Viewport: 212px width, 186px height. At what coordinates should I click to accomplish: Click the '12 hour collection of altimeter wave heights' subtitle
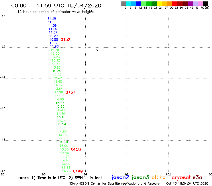(x=56, y=12)
